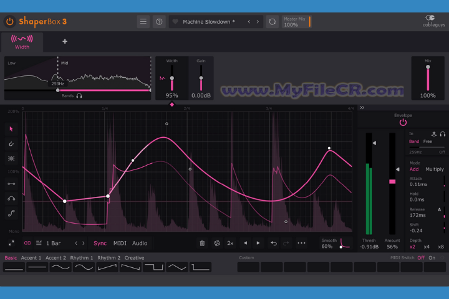449x299 pixels.
Task: Open the Creative preset tab
Action: tap(134, 258)
